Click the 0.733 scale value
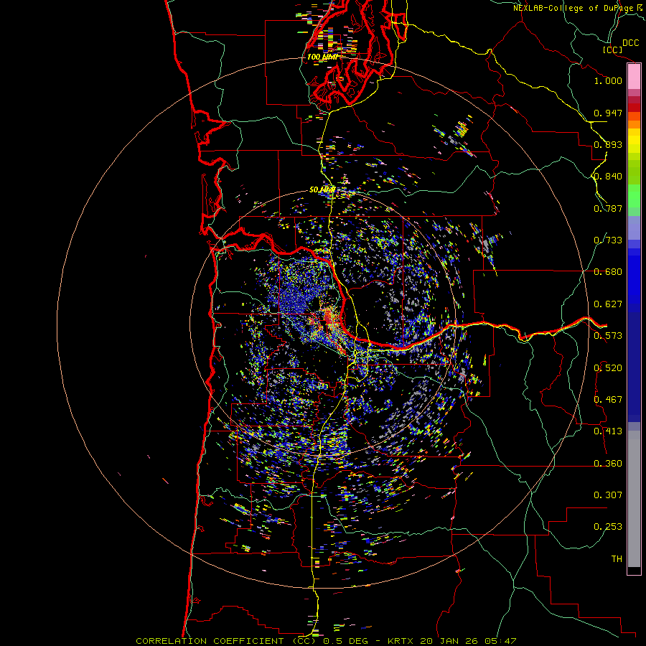Image resolution: width=646 pixels, height=646 pixels. tap(608, 240)
